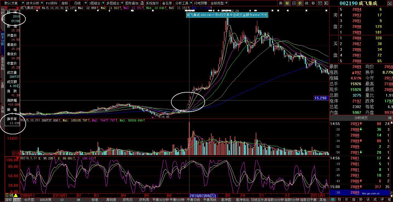This screenshot has height=202, width=393.
Task: Click the 15.290 price axis marker
Action: (x=321, y=98)
